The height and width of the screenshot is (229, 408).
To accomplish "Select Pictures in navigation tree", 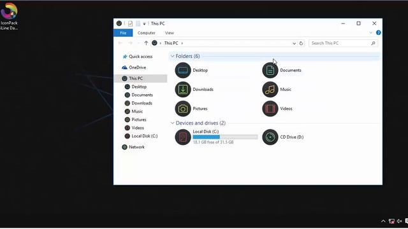I will [139, 120].
